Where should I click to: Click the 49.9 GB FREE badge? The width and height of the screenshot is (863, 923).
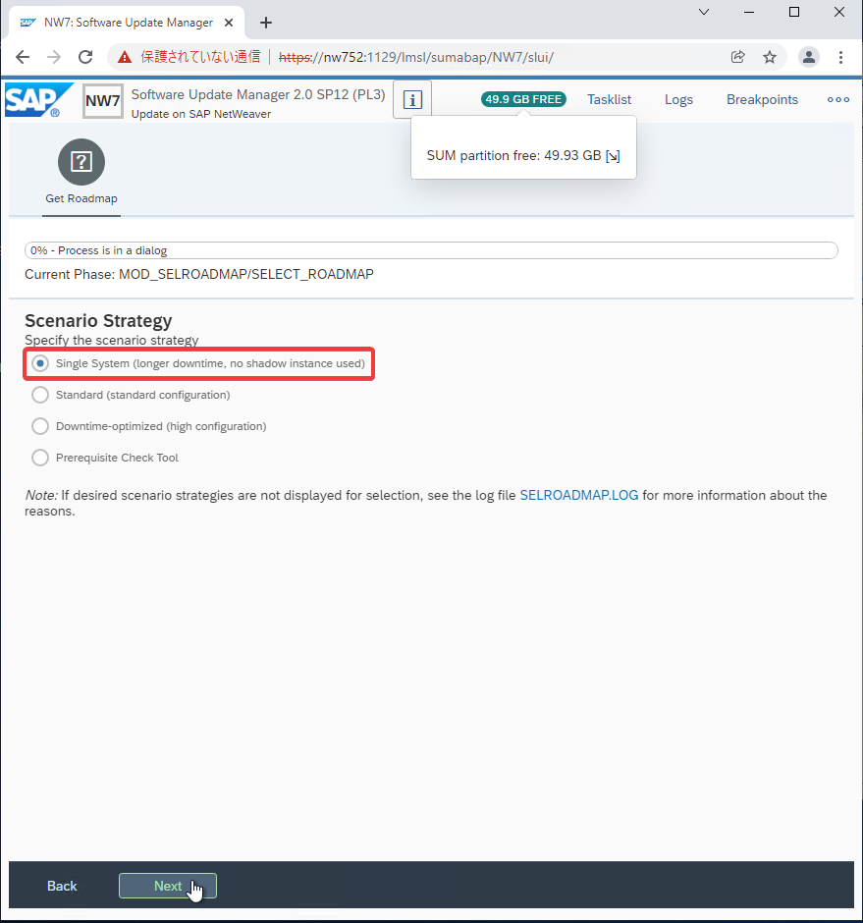pyautogui.click(x=523, y=99)
